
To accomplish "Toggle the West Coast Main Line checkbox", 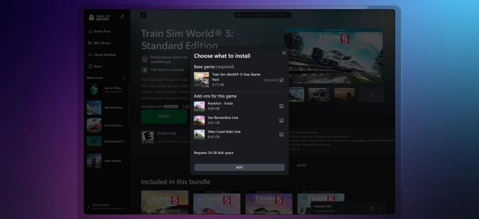I will pos(281,135).
